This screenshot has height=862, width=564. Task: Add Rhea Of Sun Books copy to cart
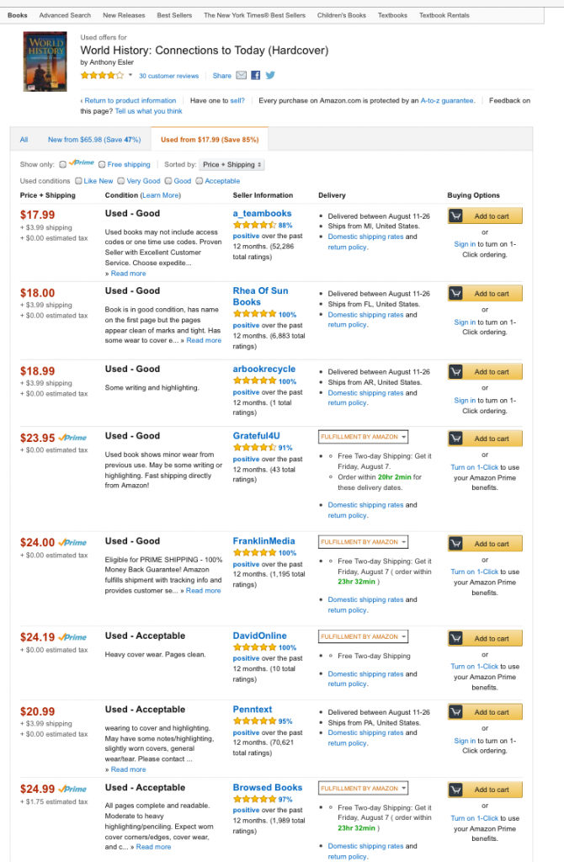(x=485, y=292)
